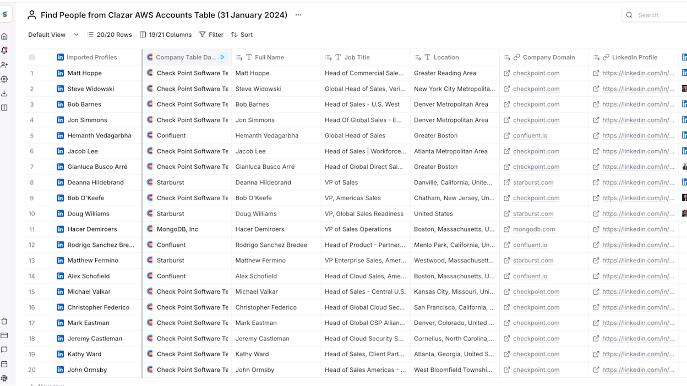Screen dimensions: 687x386
Task: Click the calendar icon in lower sidebar
Action: click(x=4, y=364)
